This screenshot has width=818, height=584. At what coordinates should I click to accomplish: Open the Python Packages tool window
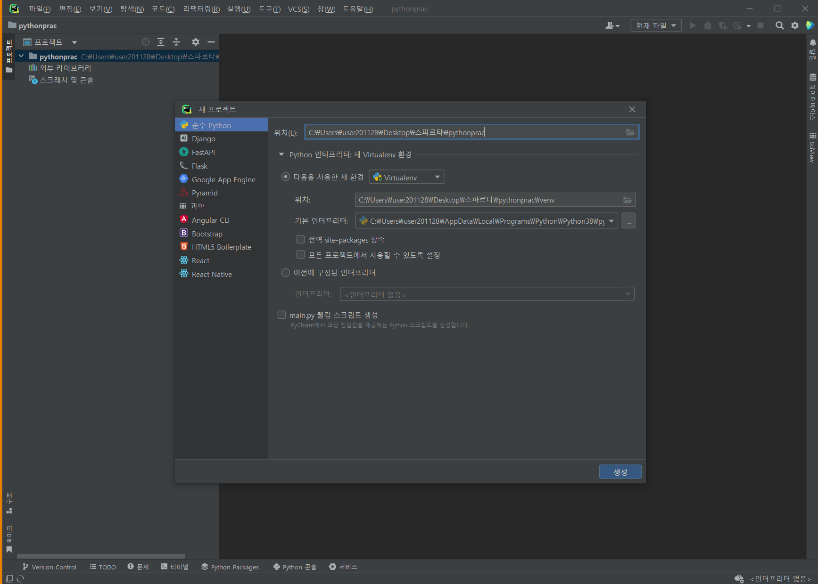230,567
